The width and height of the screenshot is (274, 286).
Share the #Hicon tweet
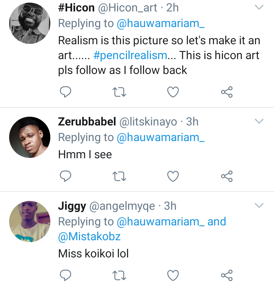(227, 92)
